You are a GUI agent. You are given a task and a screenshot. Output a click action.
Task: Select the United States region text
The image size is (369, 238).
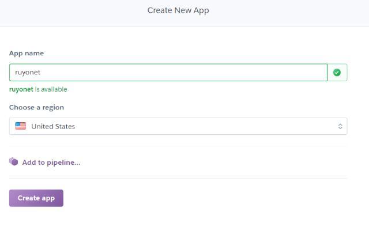(x=53, y=127)
